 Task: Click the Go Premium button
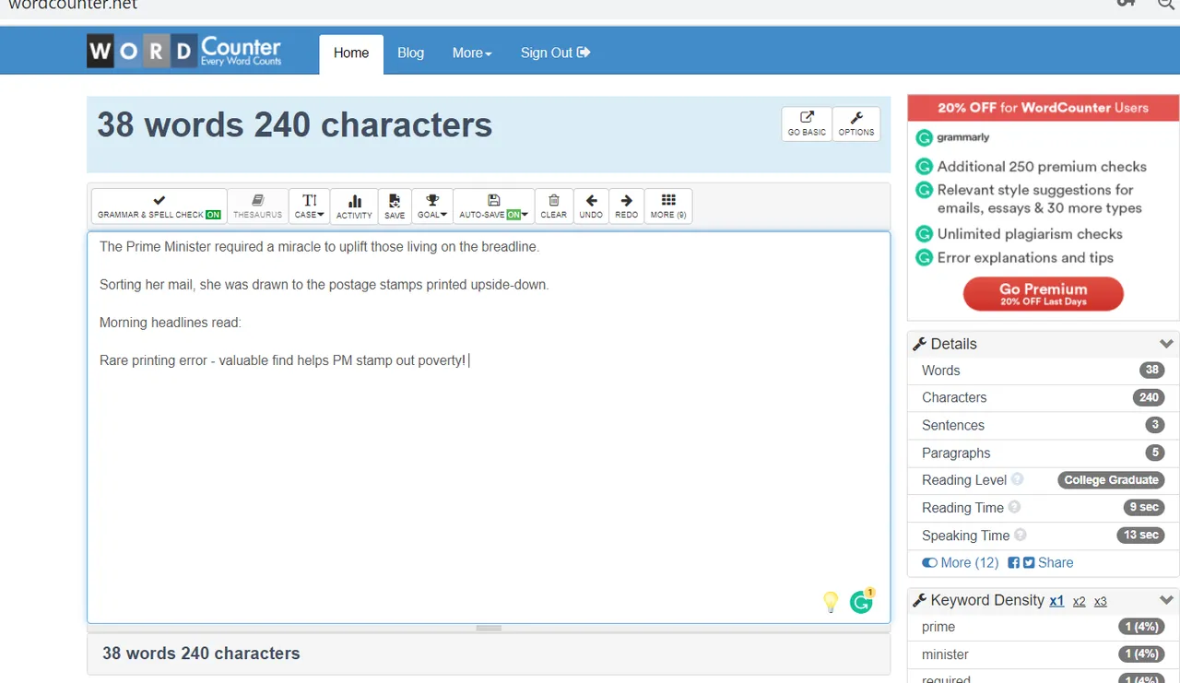coord(1044,294)
